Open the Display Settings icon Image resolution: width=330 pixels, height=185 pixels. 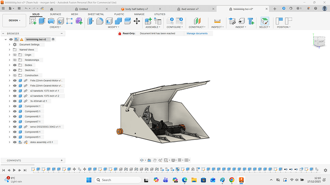coord(173,160)
